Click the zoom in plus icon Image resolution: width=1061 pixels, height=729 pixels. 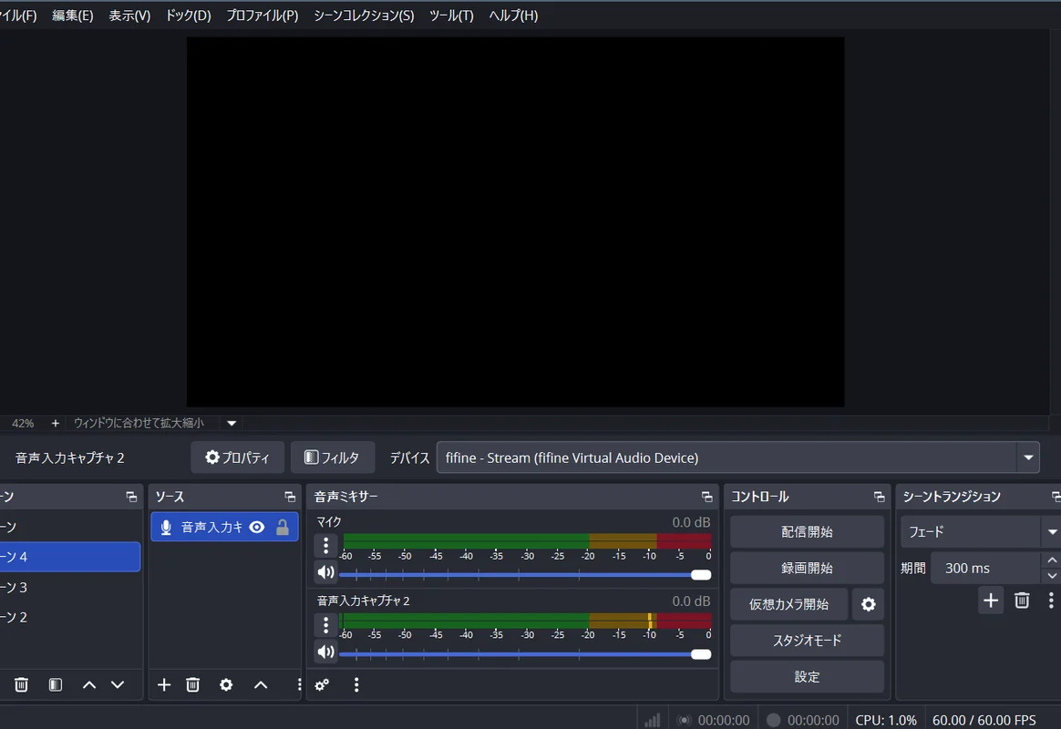pos(56,424)
